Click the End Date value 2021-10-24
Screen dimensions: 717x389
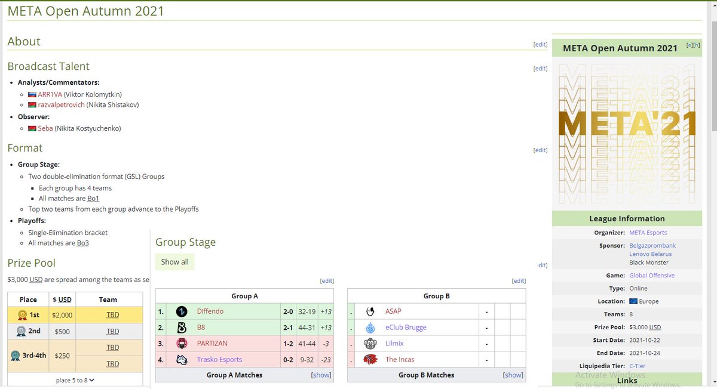tap(645, 353)
